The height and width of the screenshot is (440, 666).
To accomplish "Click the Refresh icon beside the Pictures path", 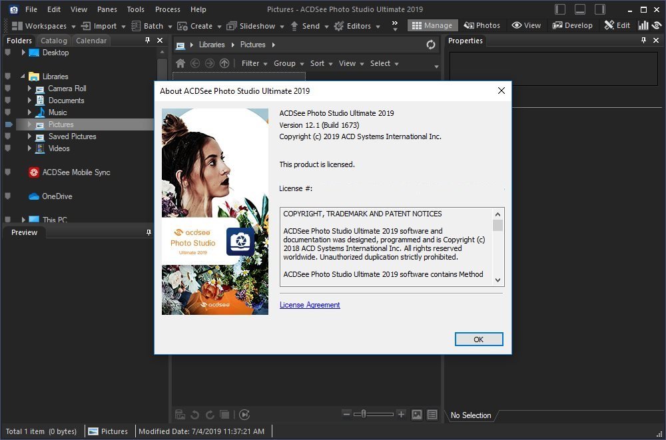I will 431,45.
